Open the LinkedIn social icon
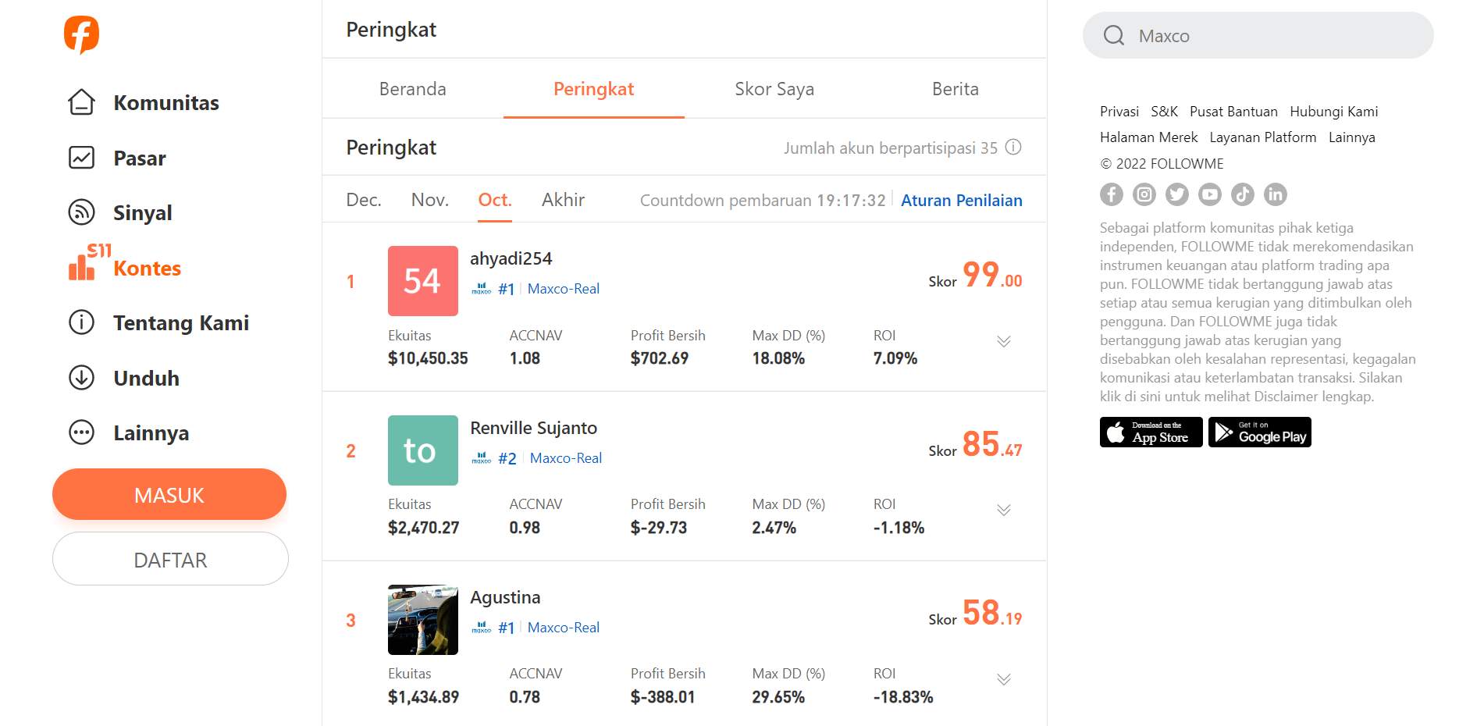This screenshot has width=1484, height=726. pos(1276,194)
